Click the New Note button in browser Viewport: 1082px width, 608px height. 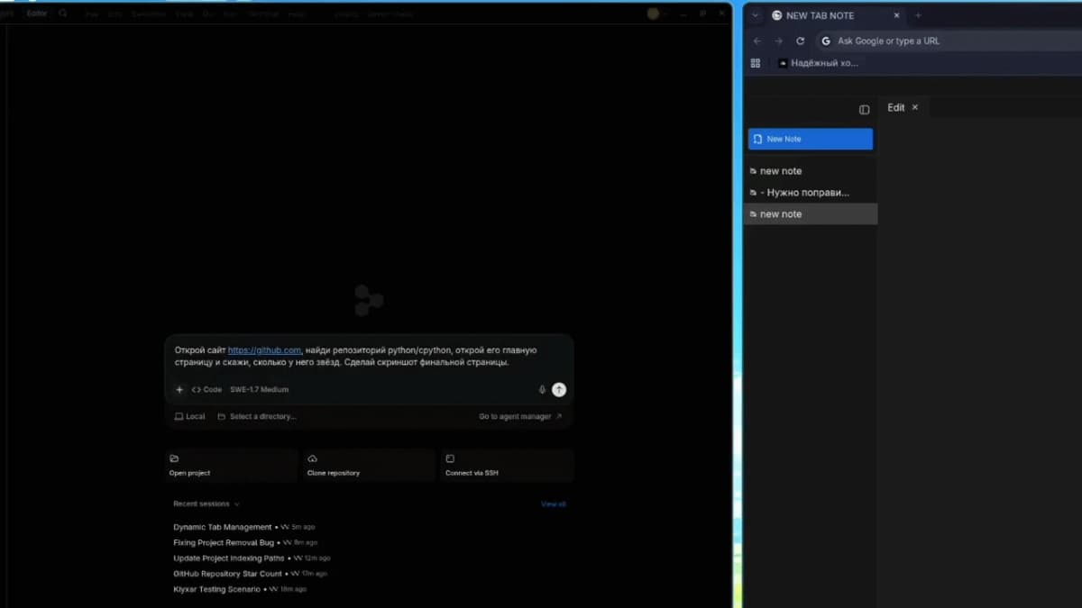click(x=810, y=139)
